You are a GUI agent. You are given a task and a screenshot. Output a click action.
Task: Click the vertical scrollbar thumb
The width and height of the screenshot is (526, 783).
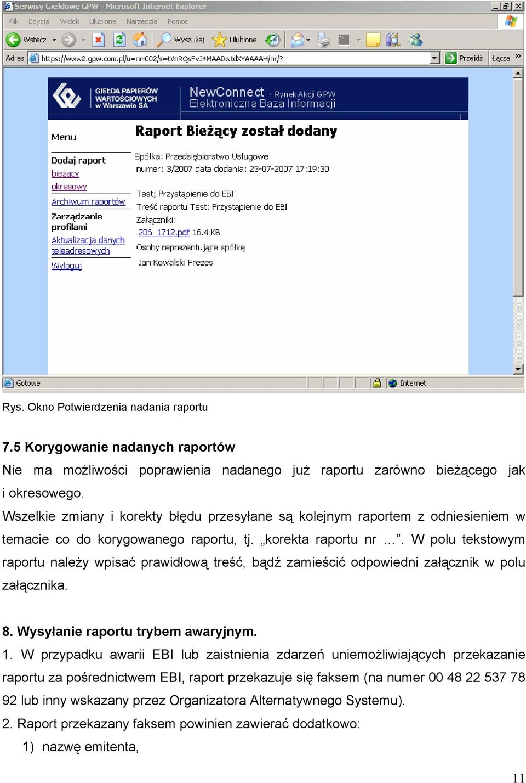pyautogui.click(x=518, y=187)
